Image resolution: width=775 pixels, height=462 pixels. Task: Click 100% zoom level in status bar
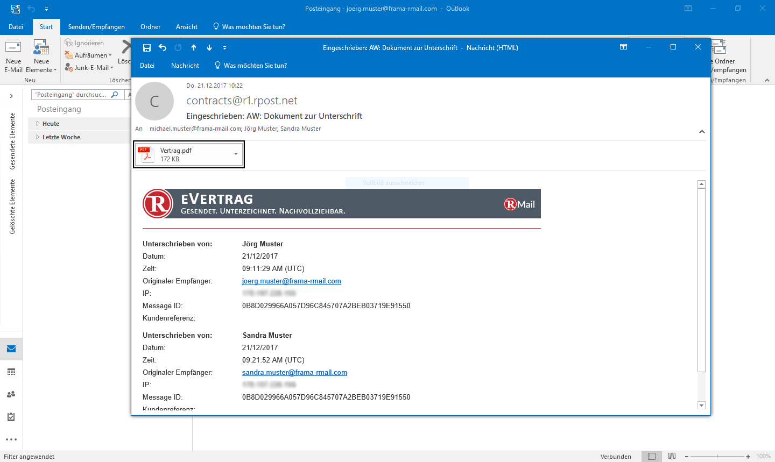pyautogui.click(x=763, y=457)
